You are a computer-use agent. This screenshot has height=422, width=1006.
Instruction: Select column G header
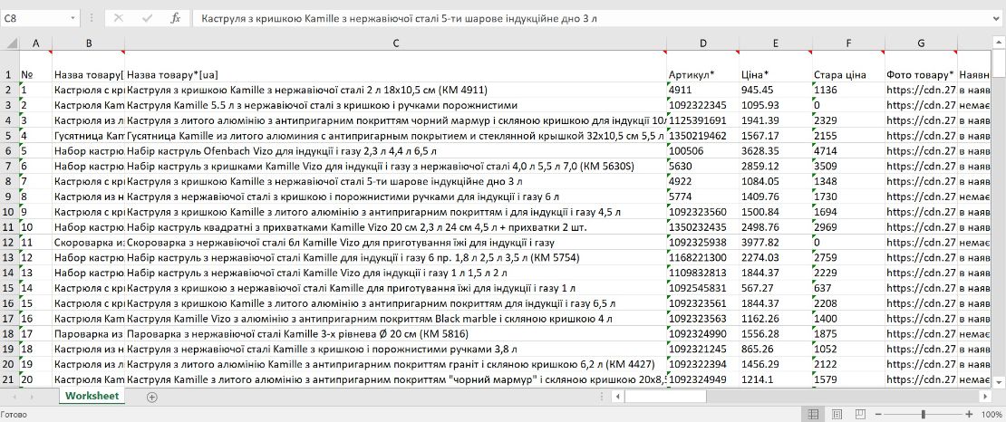[x=921, y=43]
